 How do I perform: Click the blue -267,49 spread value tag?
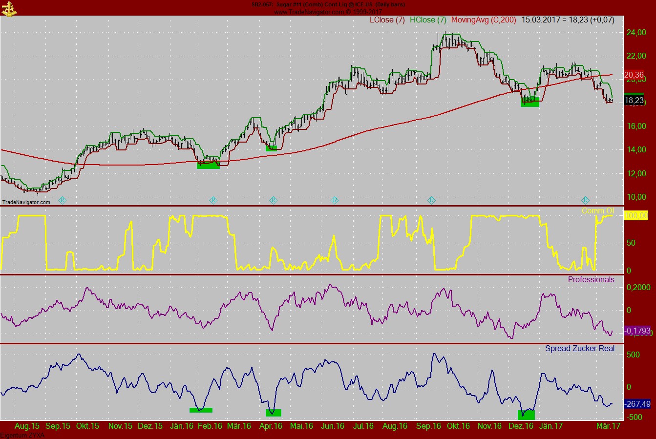point(637,404)
